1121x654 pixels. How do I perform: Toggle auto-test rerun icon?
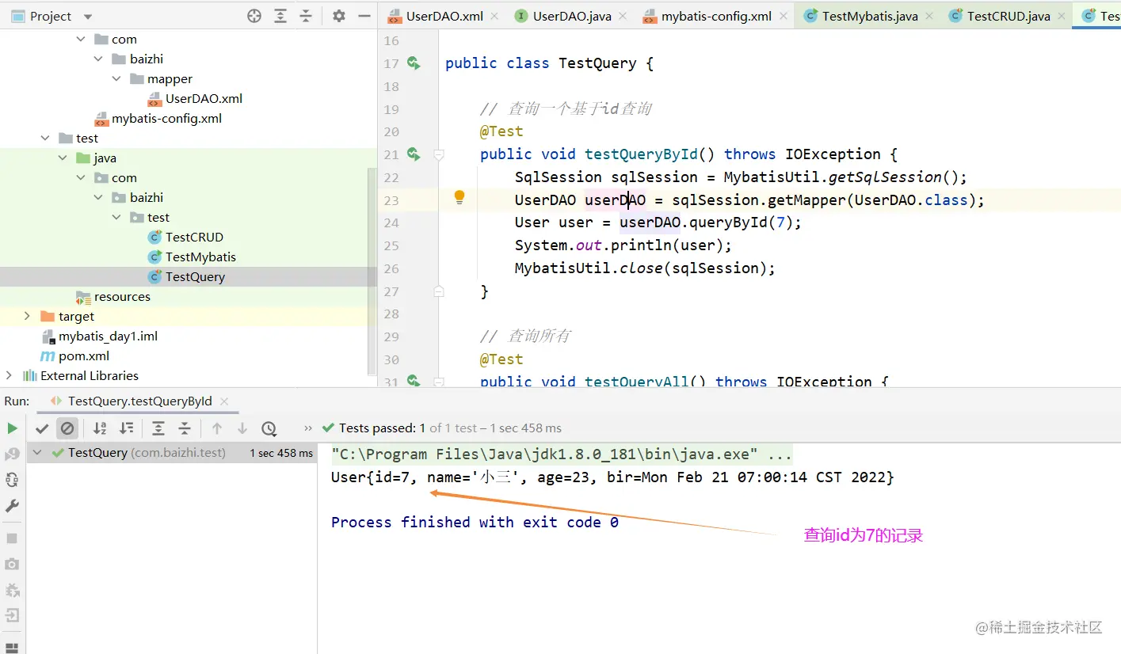click(12, 479)
